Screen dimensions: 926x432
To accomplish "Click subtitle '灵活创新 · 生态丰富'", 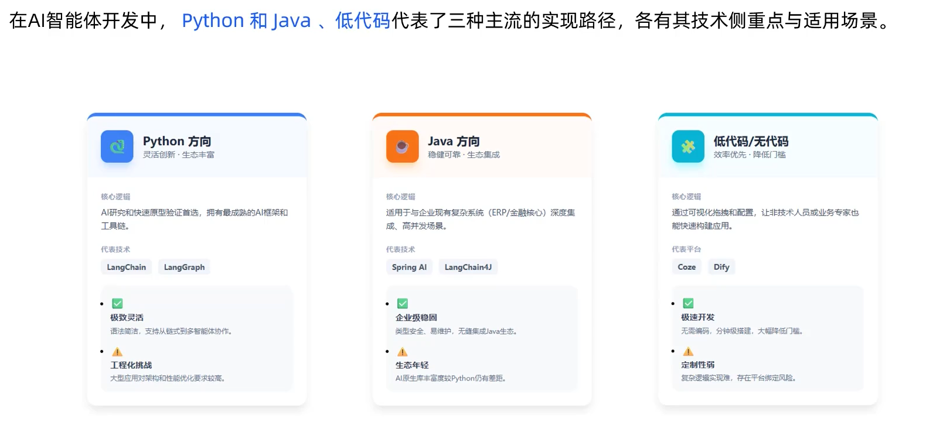I will coord(179,155).
